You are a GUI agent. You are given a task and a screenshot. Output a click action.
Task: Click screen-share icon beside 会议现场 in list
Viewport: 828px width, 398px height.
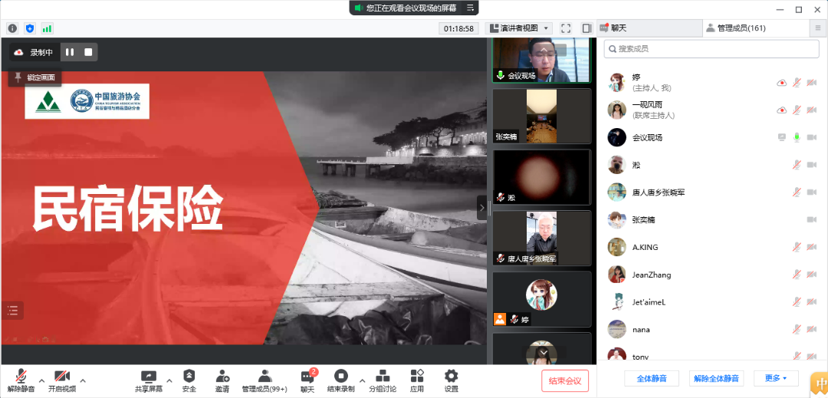point(782,137)
